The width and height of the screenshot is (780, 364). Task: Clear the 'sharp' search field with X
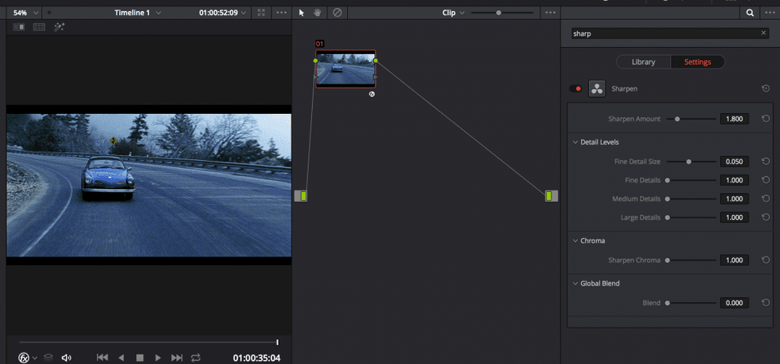(x=763, y=33)
